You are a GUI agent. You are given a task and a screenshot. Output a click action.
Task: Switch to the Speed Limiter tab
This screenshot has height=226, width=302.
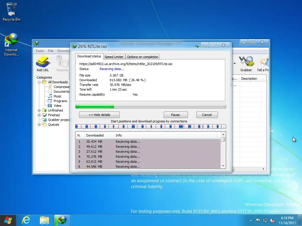(x=114, y=57)
